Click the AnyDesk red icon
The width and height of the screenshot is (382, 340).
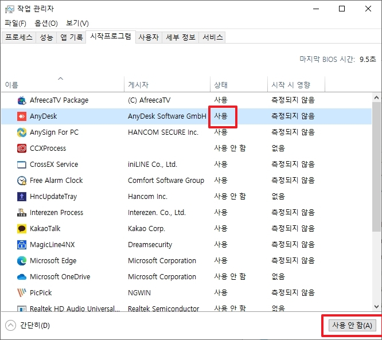[22, 116]
